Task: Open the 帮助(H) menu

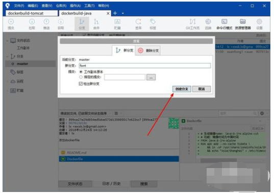Action: pos(104,6)
